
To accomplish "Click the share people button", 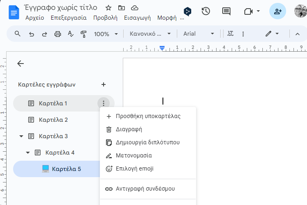I will click(278, 11).
